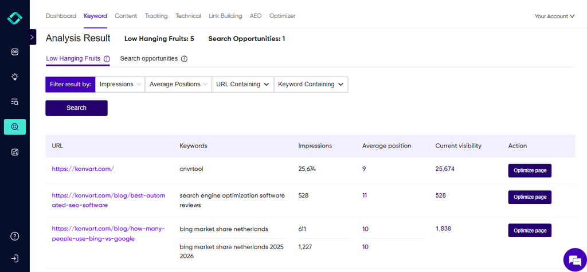Click Optimize page for bing-vs-google row
Screen dimensions: 587x272
click(530, 230)
